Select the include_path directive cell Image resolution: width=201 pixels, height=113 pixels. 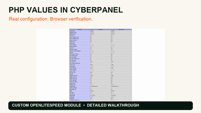tap(80, 43)
